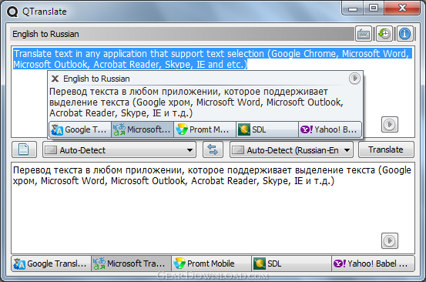The height and width of the screenshot is (282, 426).
Task: Click the Translate button
Action: point(386,149)
